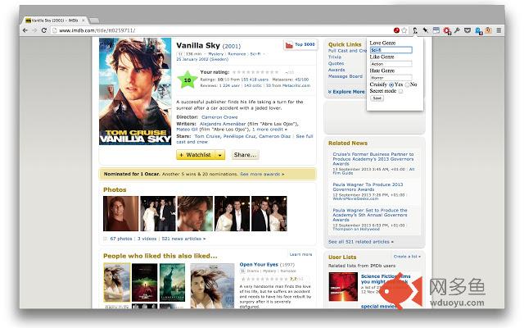Open the 67 photos link

(121, 239)
